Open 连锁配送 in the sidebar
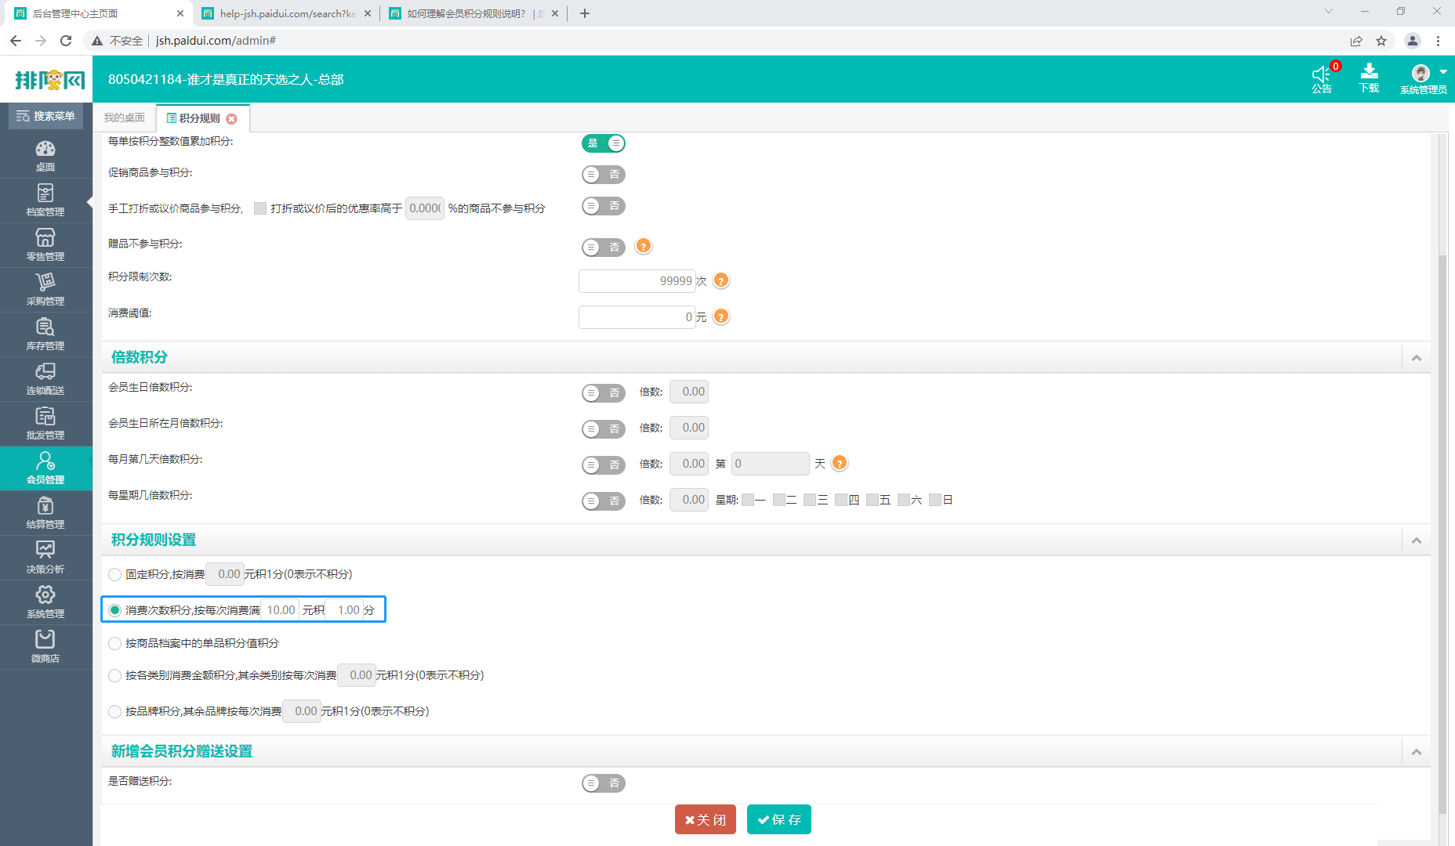Image resolution: width=1455 pixels, height=846 pixels. coord(45,379)
